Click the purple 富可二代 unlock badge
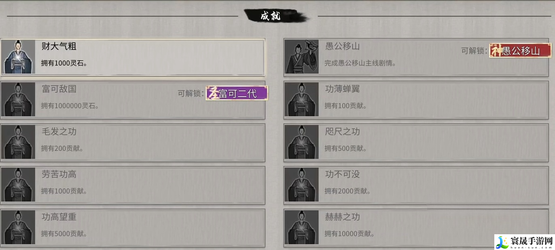Image resolution: width=555 pixels, height=250 pixels. tap(237, 93)
